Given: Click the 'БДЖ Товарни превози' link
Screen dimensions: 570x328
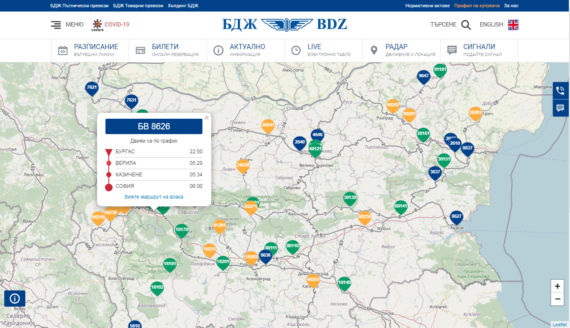Looking at the screenshot, I should pos(138,6).
